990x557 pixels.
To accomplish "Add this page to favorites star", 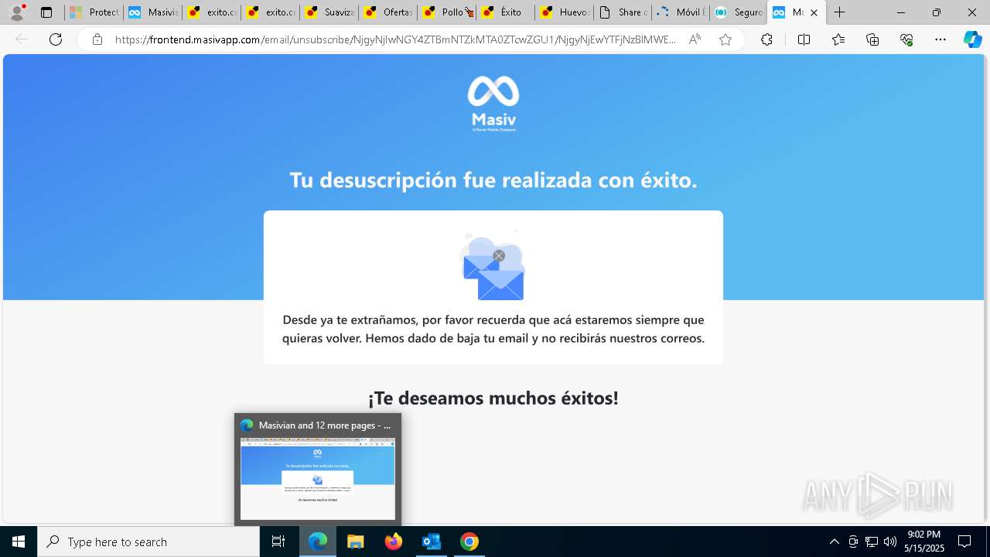I will (x=725, y=39).
